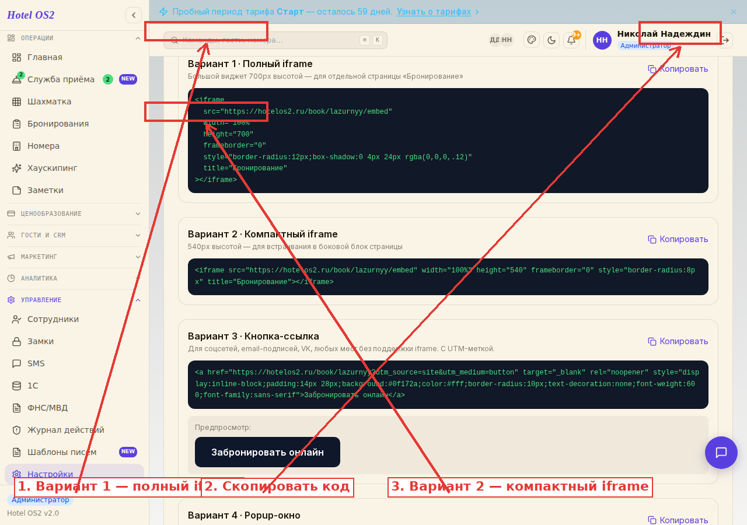Open the theme palette icon
This screenshot has height=525, width=747.
(x=531, y=40)
